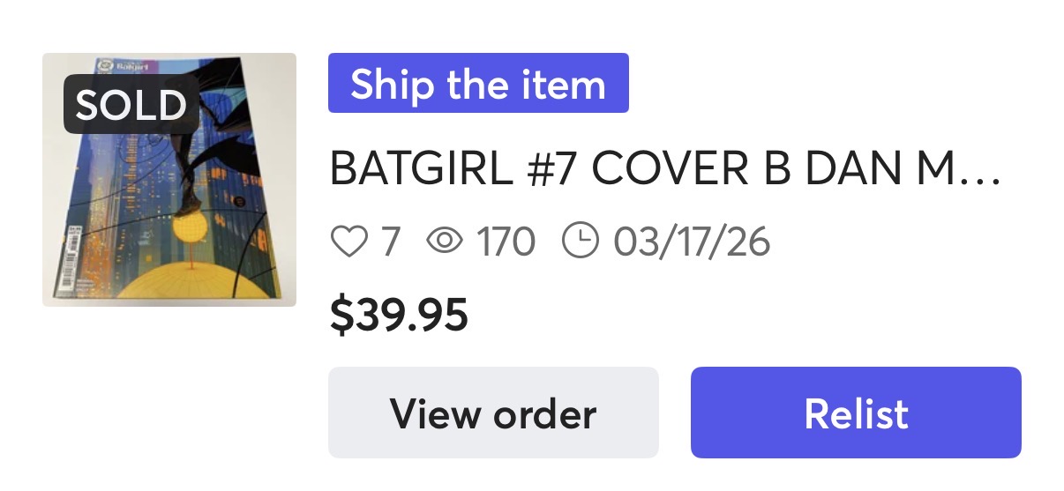1064x491 pixels.
Task: Click the 170 views count
Action: pyautogui.click(x=506, y=242)
